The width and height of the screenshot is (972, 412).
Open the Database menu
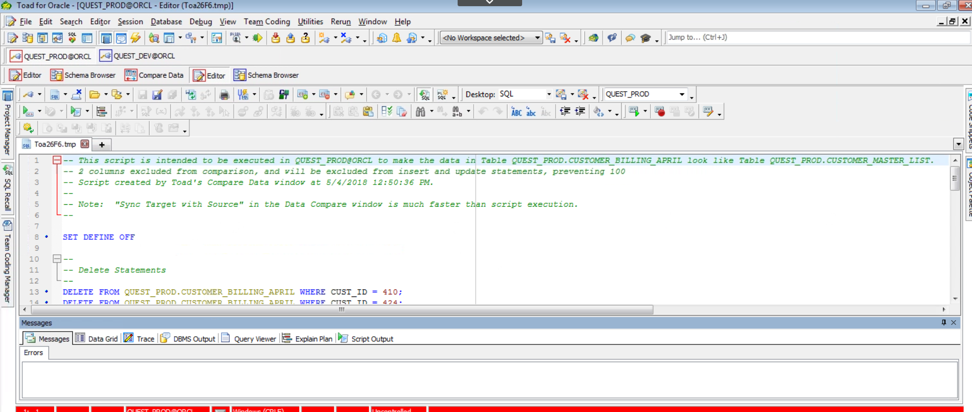166,22
